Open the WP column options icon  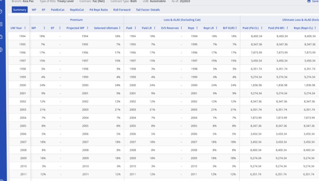[44, 28]
